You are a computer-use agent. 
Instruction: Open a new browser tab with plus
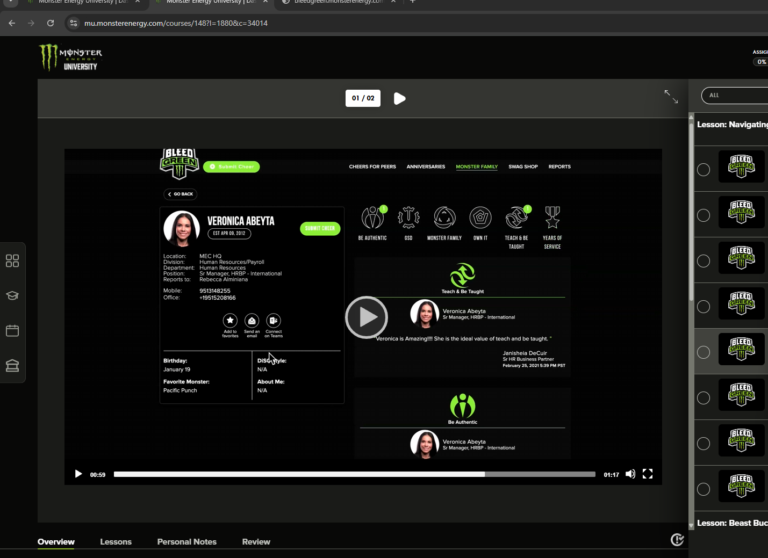pos(413,2)
